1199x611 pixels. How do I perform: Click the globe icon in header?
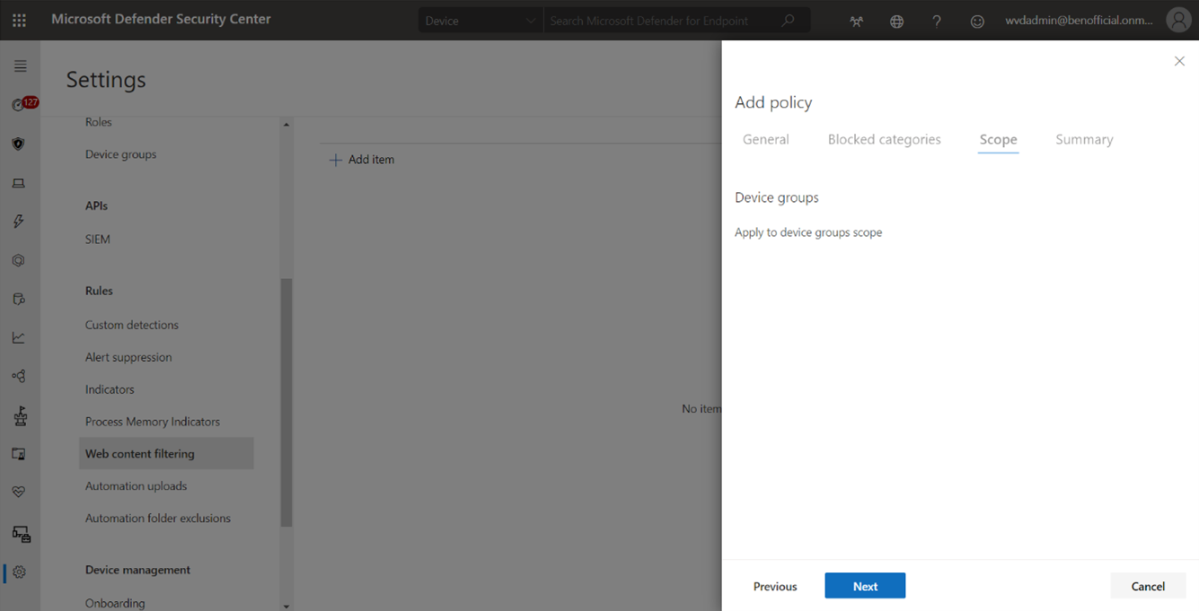point(896,22)
